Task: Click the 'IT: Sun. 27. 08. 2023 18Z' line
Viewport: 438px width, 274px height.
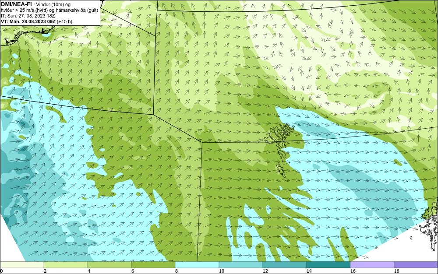Action: click(x=28, y=16)
